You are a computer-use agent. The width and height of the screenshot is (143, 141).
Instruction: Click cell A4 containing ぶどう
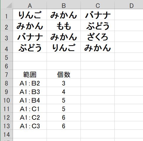30,47
